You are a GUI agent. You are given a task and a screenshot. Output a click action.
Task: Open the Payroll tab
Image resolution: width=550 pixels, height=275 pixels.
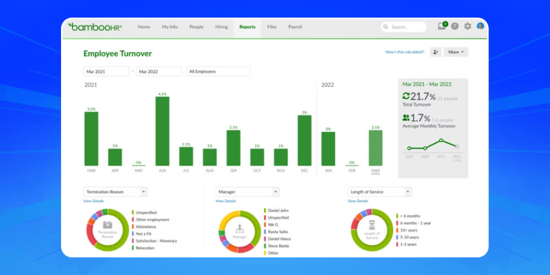[x=295, y=27]
